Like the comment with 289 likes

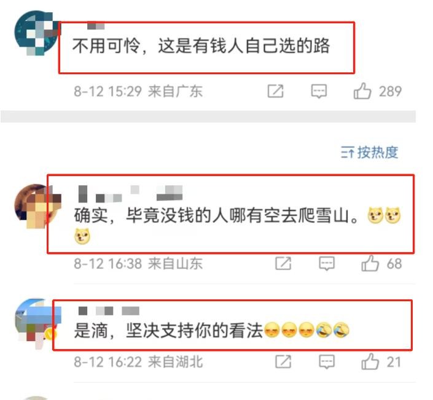[362, 91]
